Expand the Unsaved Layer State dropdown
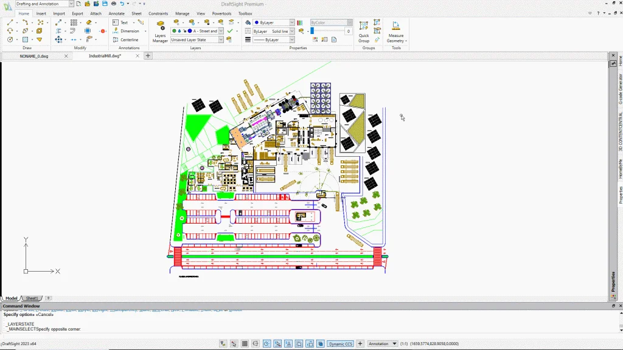Viewport: 623px width, 350px height. (220, 39)
